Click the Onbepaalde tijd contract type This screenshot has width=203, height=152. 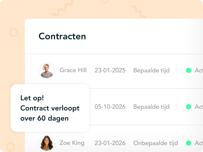[x=156, y=143]
